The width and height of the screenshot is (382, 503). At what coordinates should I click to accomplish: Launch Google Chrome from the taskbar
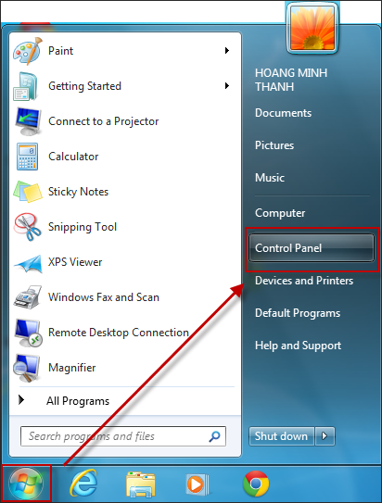pyautogui.click(x=256, y=484)
